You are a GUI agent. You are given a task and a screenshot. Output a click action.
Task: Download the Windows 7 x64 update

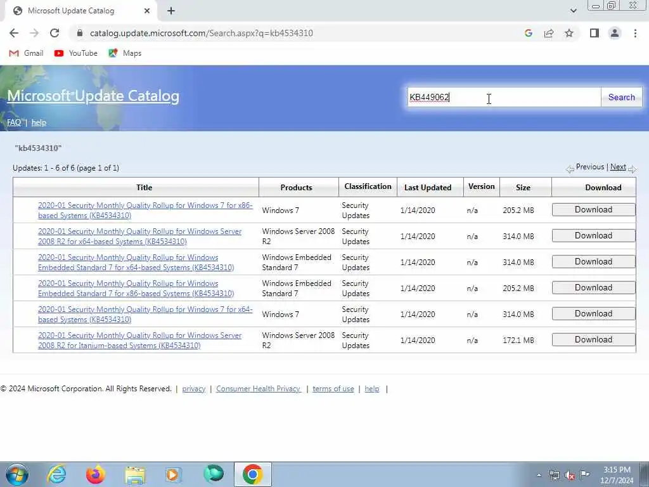(593, 314)
